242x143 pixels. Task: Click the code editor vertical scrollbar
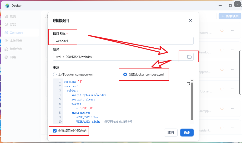pyautogui.click(x=192, y=101)
